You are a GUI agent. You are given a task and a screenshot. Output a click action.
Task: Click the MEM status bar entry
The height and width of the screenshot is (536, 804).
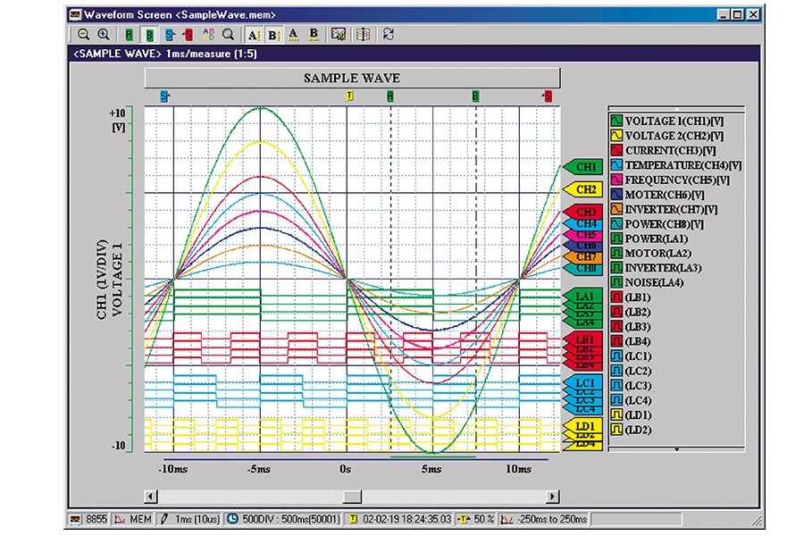point(133,519)
